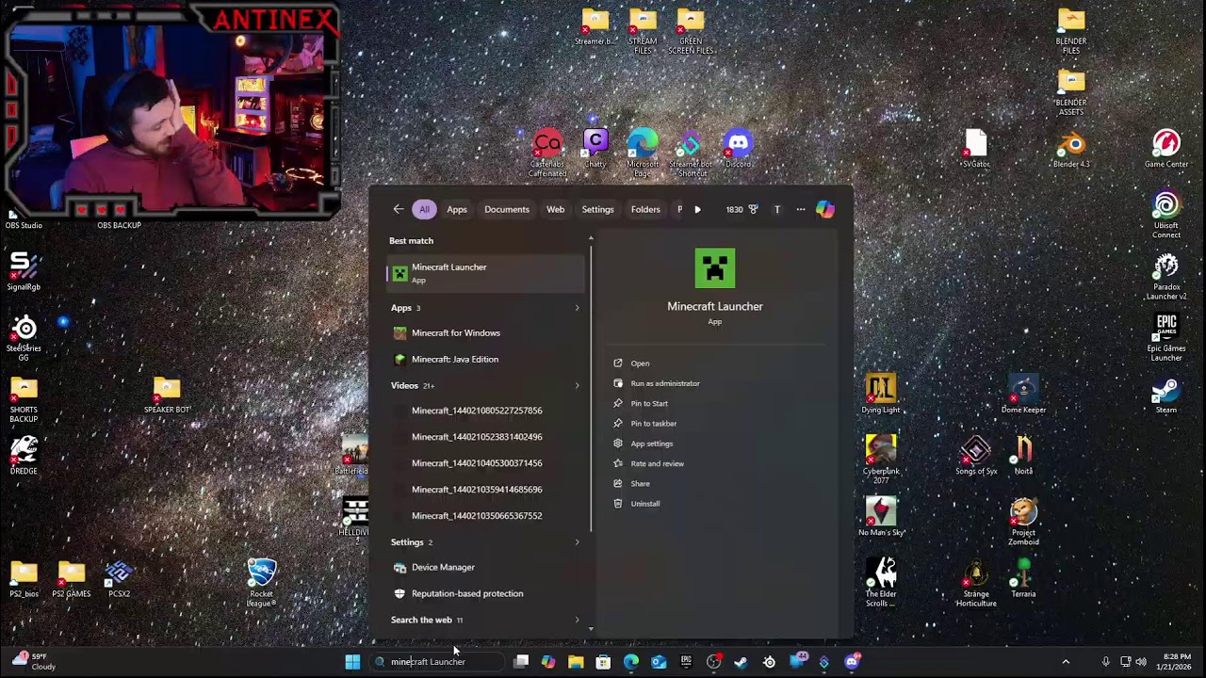The width and height of the screenshot is (1206, 678).
Task: Choose Pin to Start
Action: (x=649, y=403)
